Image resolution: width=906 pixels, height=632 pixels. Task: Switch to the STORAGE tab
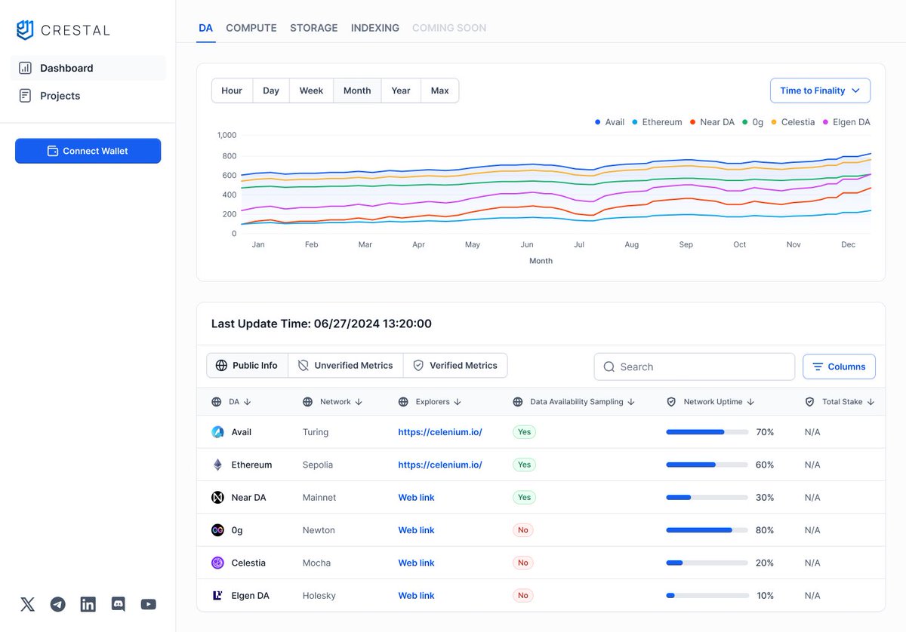(314, 28)
